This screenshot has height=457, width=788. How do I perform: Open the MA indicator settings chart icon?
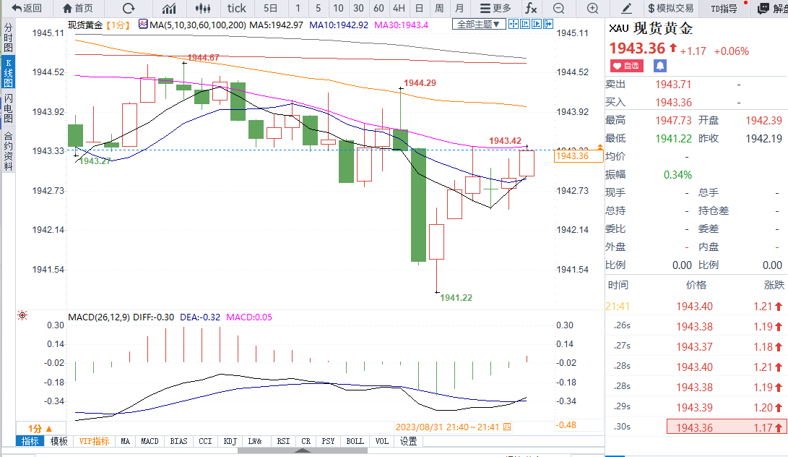[x=143, y=24]
